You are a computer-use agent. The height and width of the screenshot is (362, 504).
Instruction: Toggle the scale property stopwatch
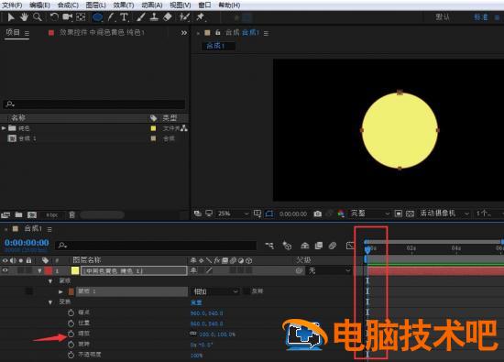[x=71, y=334]
